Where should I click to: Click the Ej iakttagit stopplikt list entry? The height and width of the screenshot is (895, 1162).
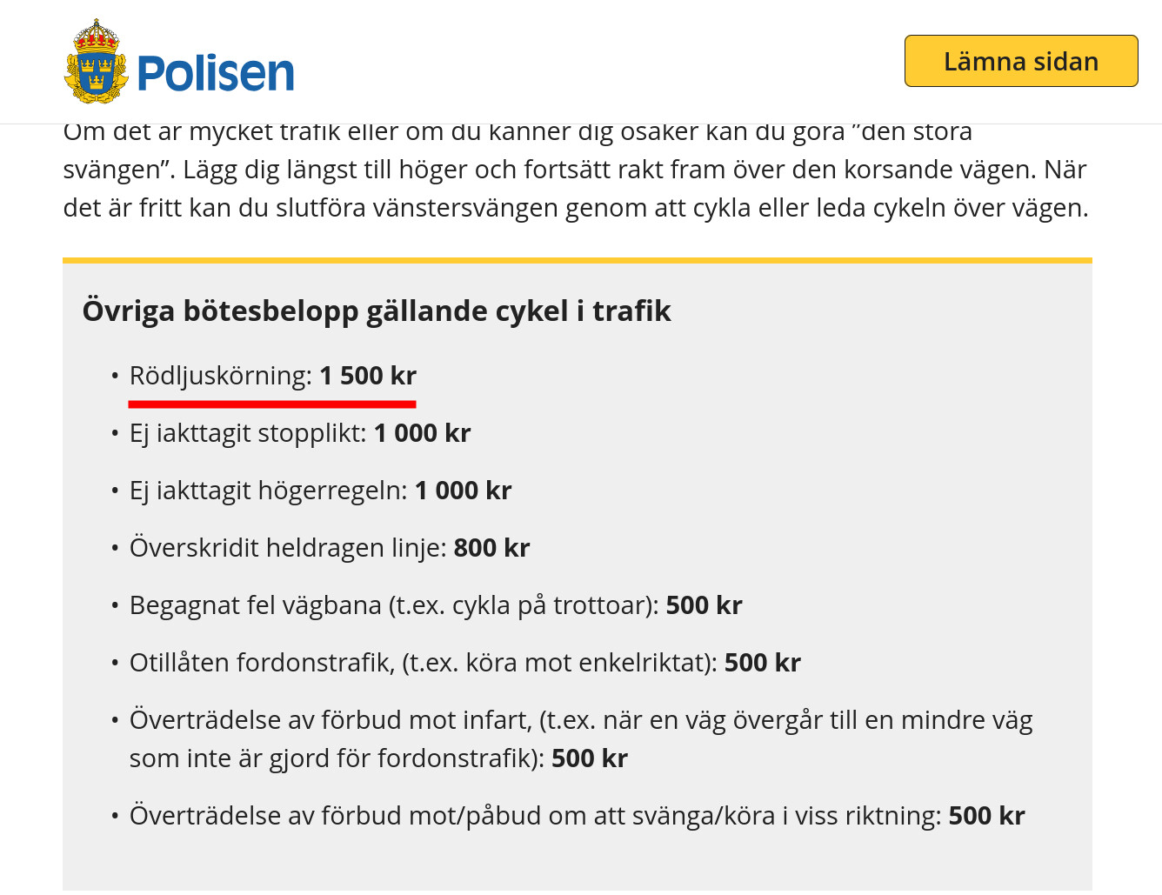[248, 433]
